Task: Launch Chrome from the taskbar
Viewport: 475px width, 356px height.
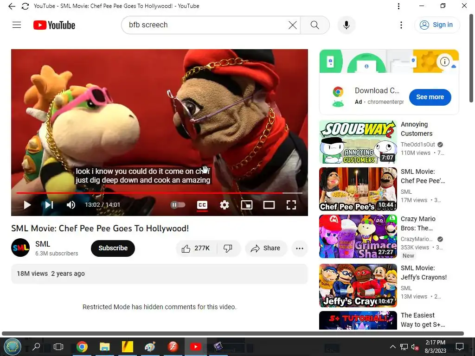Action: [82, 347]
